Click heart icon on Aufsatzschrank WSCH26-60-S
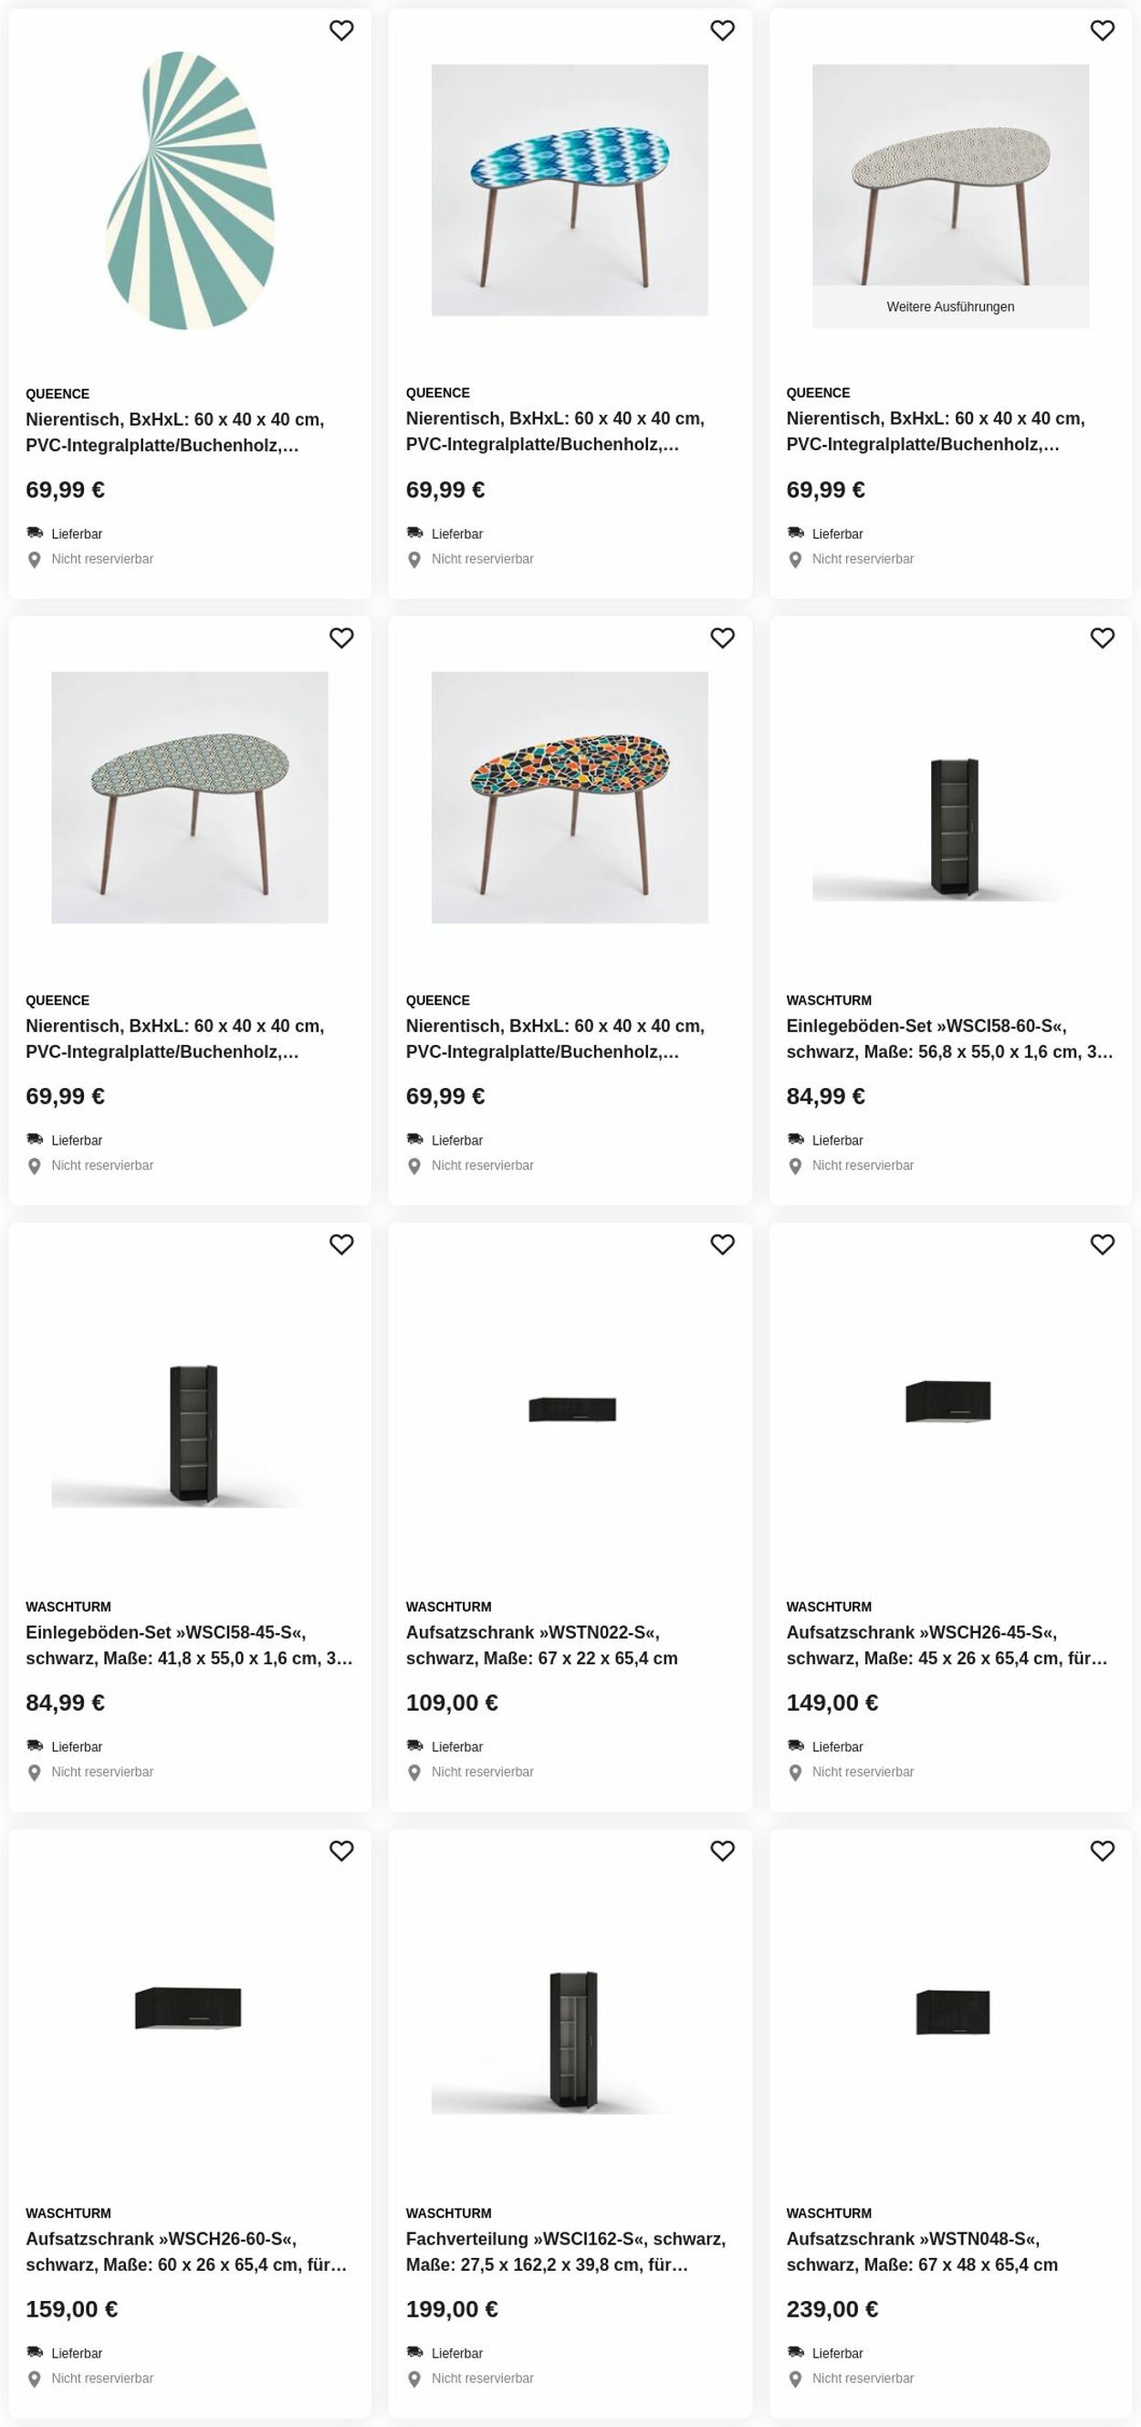This screenshot has height=2427, width=1141. (x=341, y=1852)
